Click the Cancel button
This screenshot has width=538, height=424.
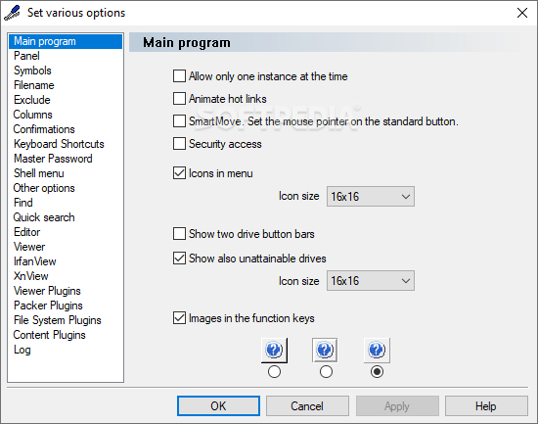(x=307, y=406)
